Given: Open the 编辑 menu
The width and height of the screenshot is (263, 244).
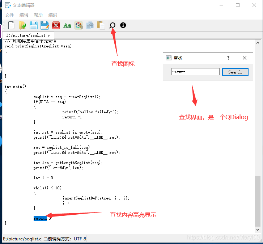Looking at the screenshot, I should coord(24,15).
